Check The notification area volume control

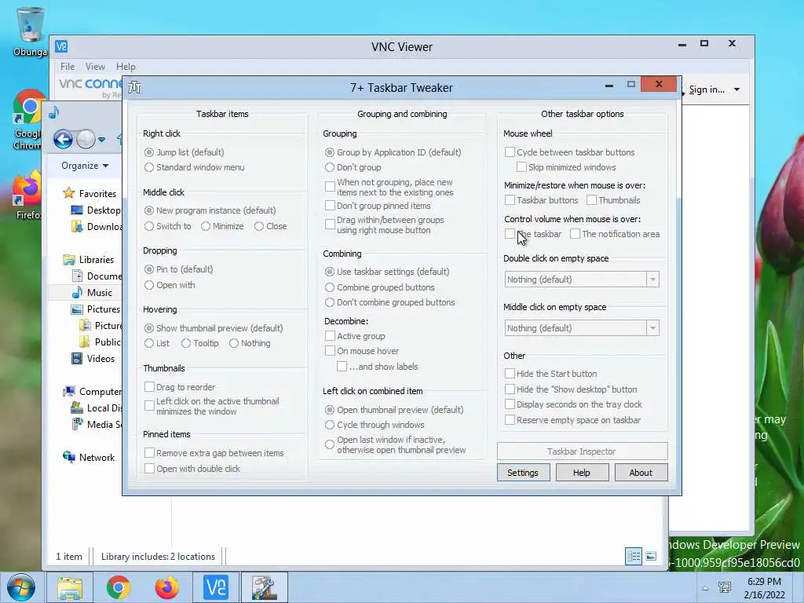click(576, 234)
